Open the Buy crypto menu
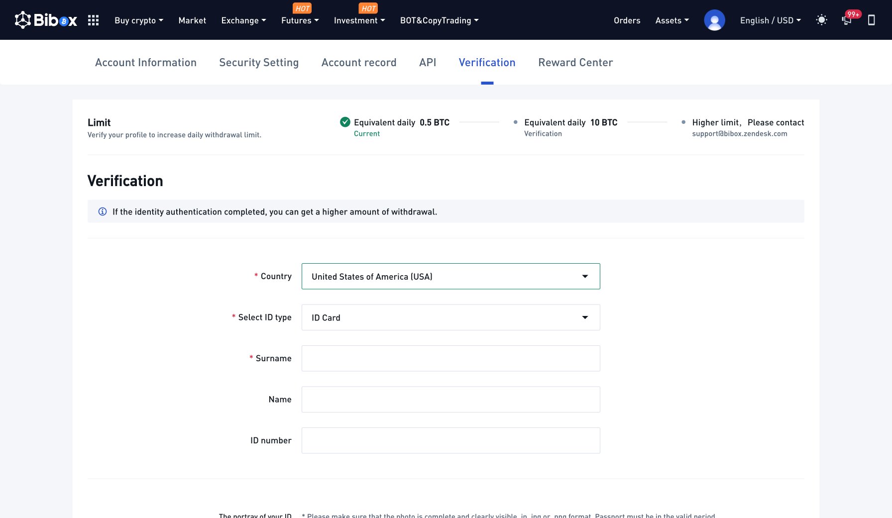This screenshot has width=892, height=518. (x=139, y=20)
